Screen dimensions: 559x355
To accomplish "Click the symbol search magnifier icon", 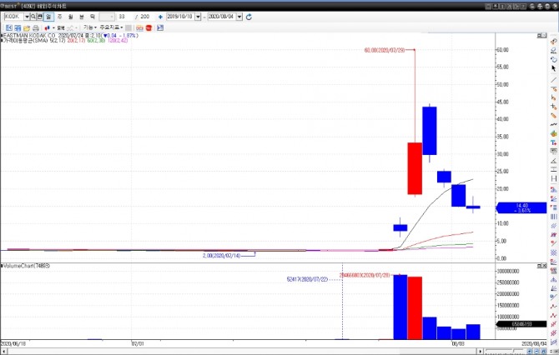I will coord(33,17).
